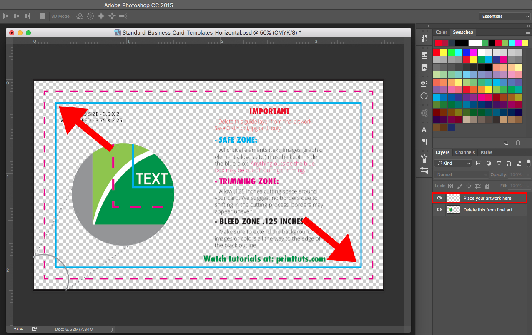Pick the yellow swatch in top swatch row
The image size is (532, 335).
coord(525,43)
